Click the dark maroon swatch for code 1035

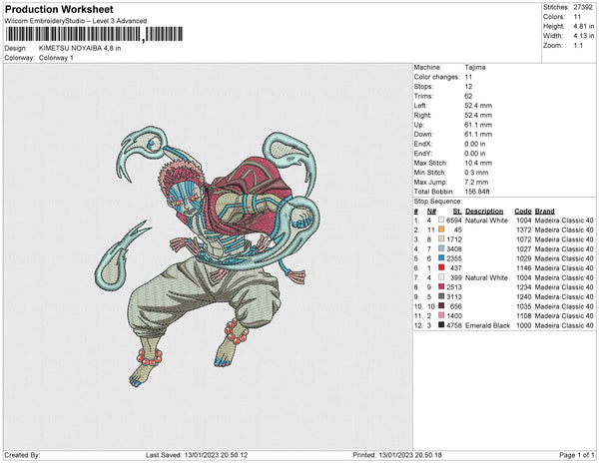pos(441,306)
